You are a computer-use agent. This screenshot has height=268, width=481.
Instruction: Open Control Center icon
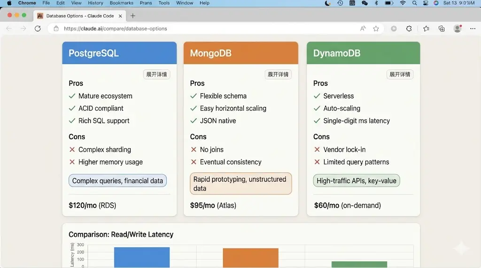426,3
